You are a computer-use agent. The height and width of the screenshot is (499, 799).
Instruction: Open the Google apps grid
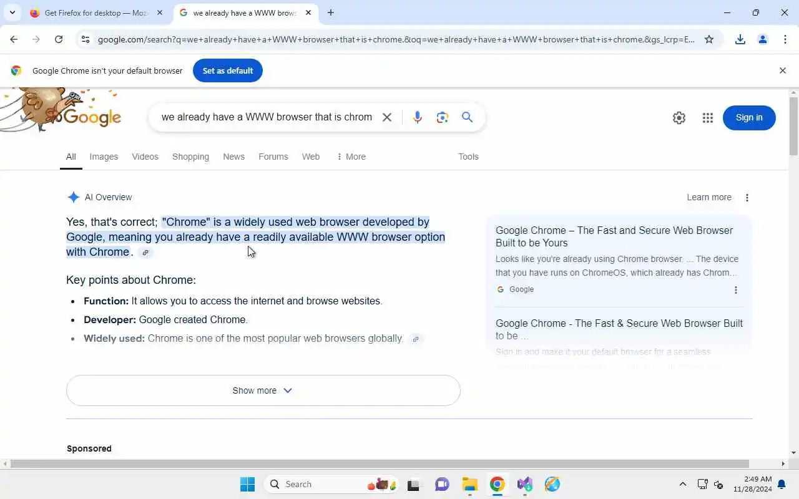[708, 118]
